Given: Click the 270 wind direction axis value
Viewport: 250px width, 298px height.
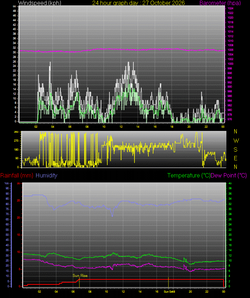Looking at the screenshot, I should (16, 141).
